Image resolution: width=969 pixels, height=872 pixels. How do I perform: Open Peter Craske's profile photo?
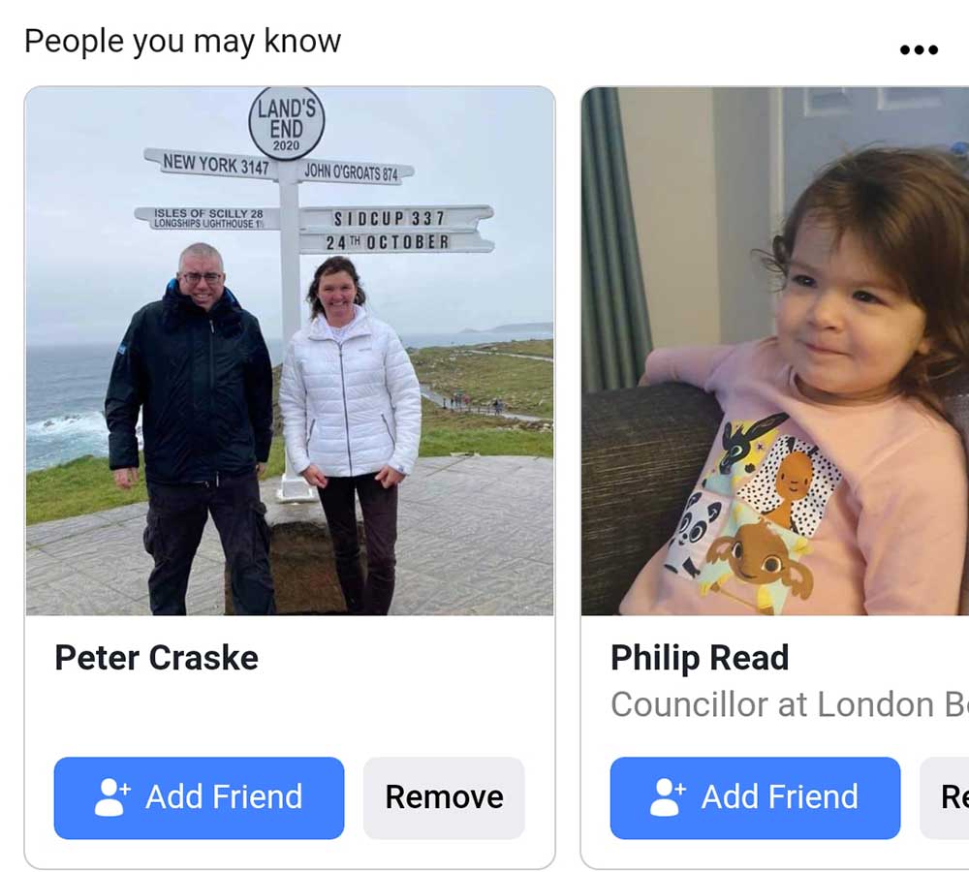290,351
